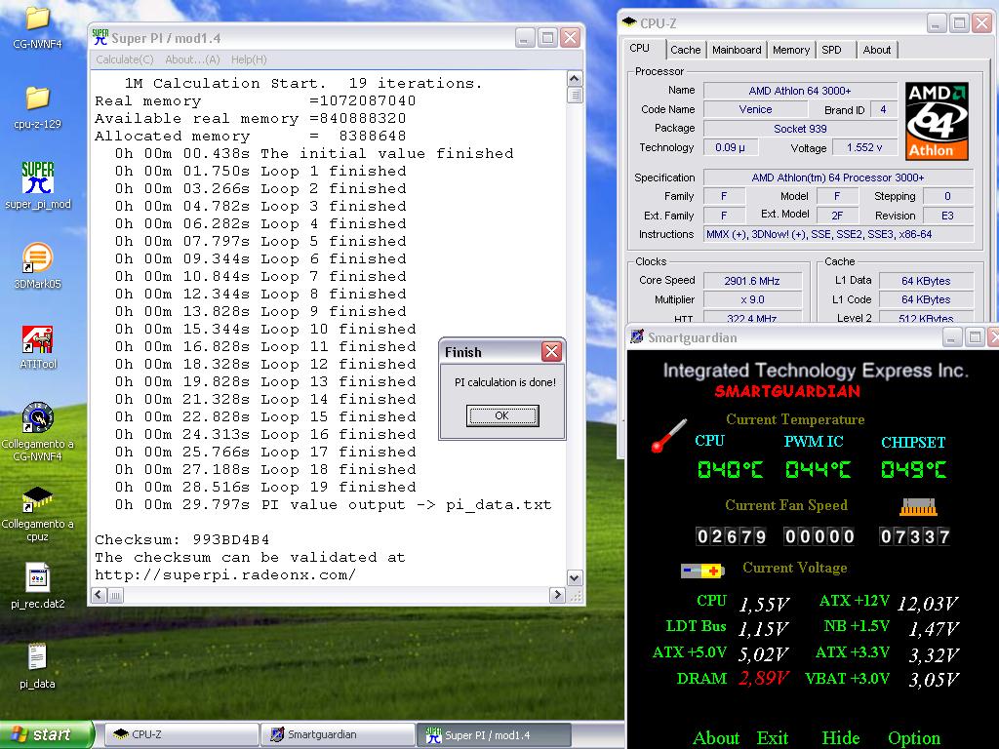The width and height of the screenshot is (999, 749).
Task: Click Exit in Smartguardian
Action: pyautogui.click(x=773, y=737)
